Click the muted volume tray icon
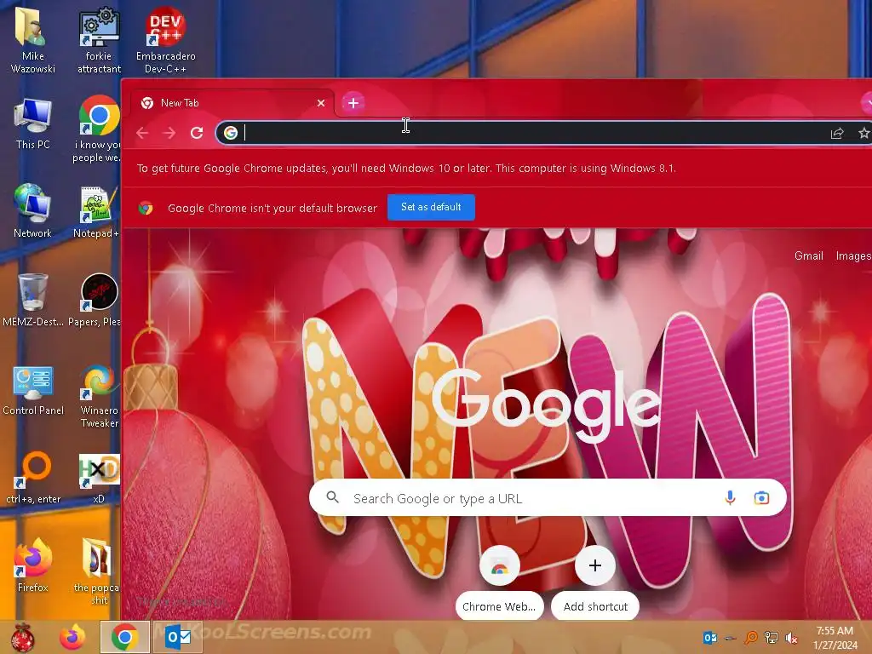 tap(791, 638)
